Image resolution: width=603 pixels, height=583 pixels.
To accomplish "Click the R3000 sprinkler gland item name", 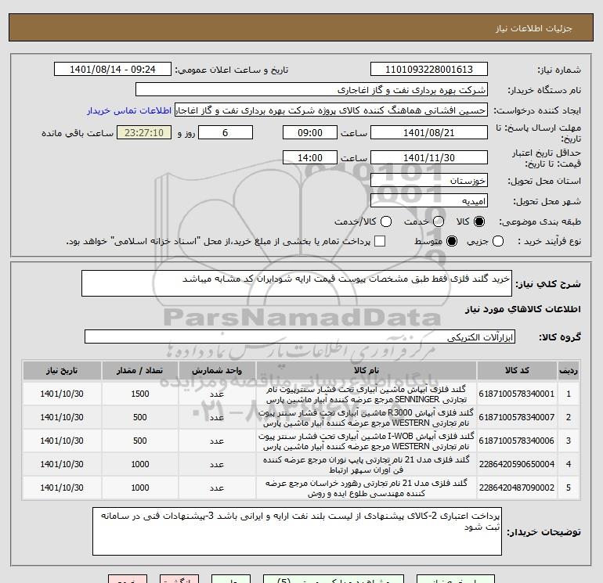I will point(366,418).
